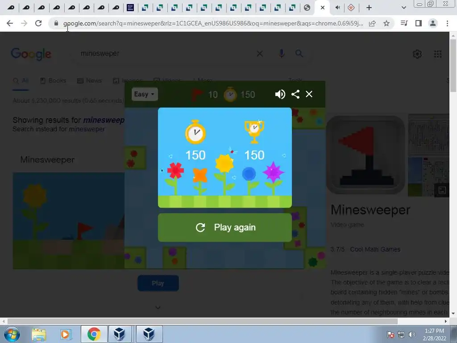Go forward in browser history
This screenshot has height=343, width=457.
point(24,23)
